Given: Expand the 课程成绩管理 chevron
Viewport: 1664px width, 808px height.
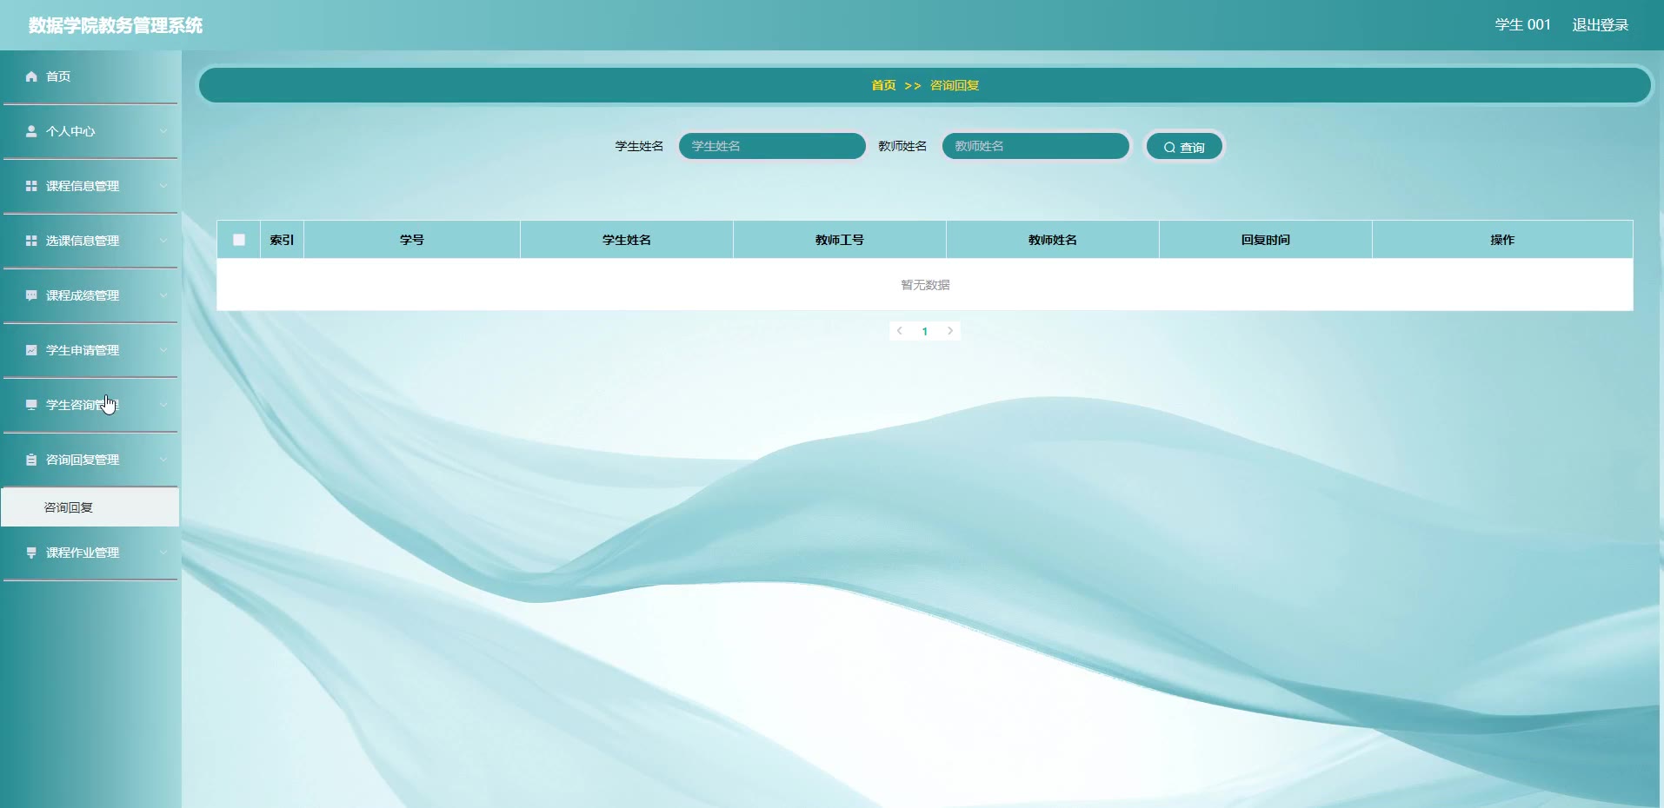Looking at the screenshot, I should (x=163, y=295).
